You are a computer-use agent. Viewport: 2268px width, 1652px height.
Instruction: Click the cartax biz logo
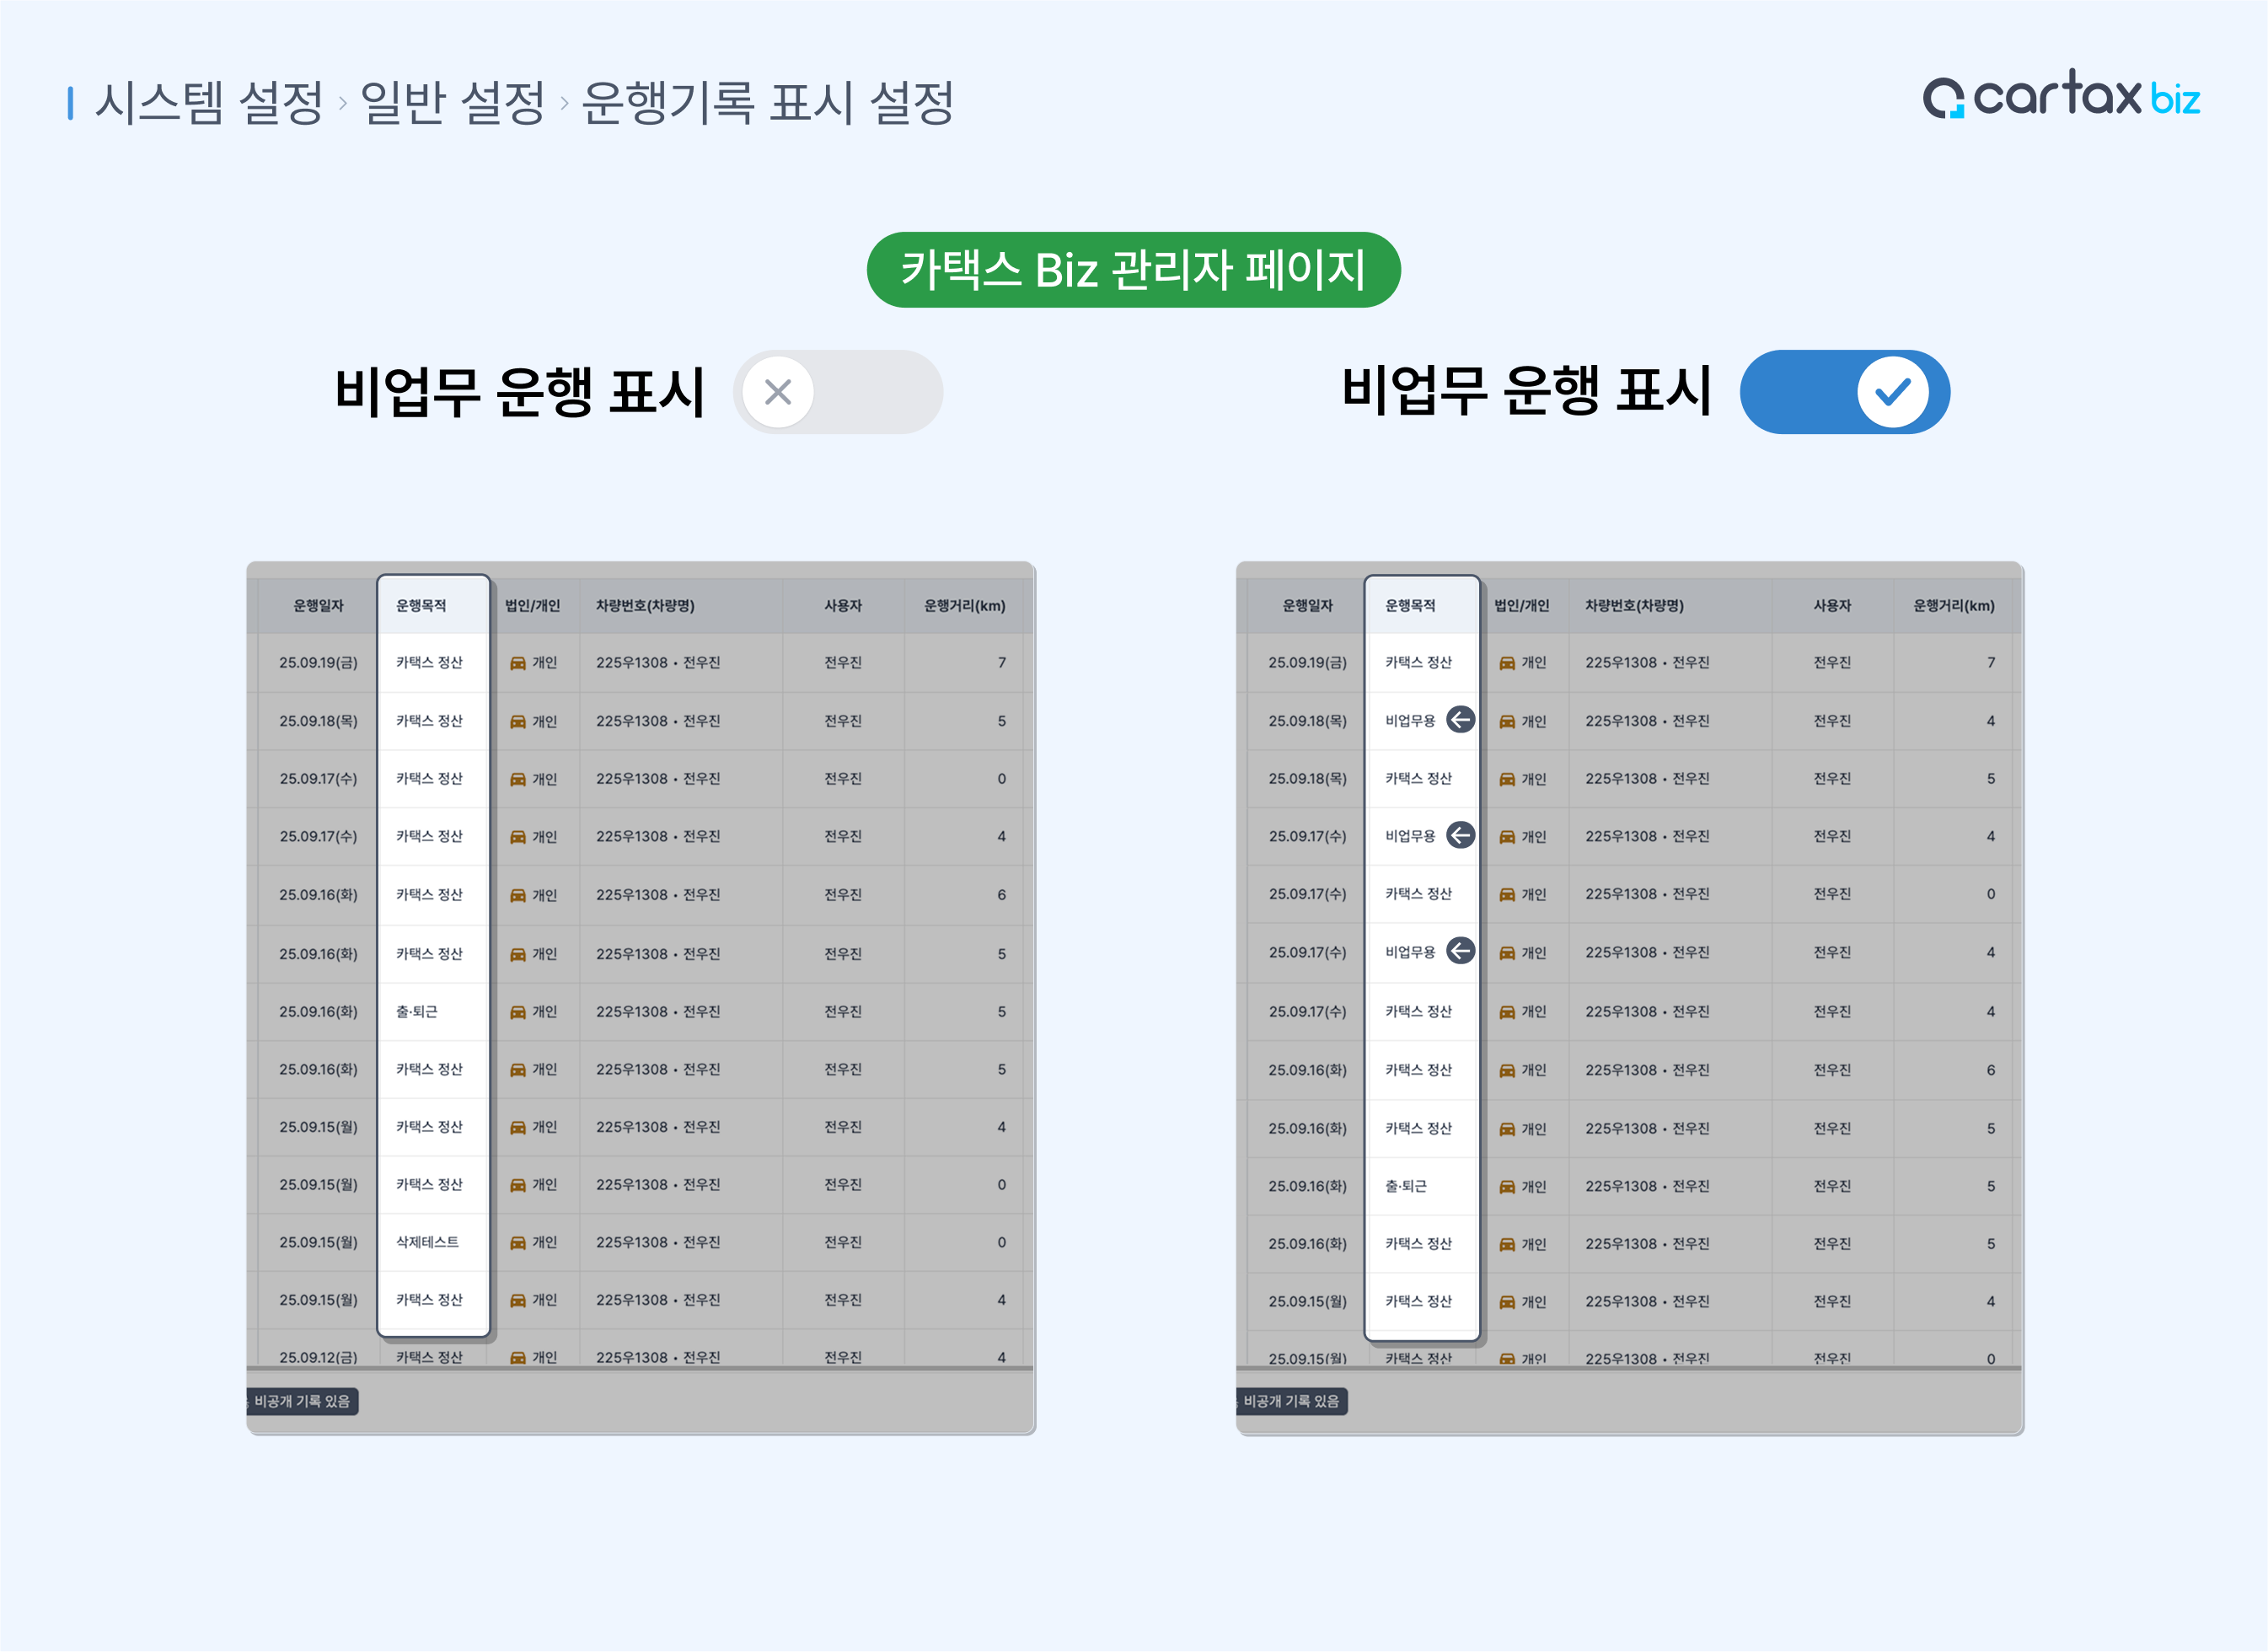(2061, 96)
